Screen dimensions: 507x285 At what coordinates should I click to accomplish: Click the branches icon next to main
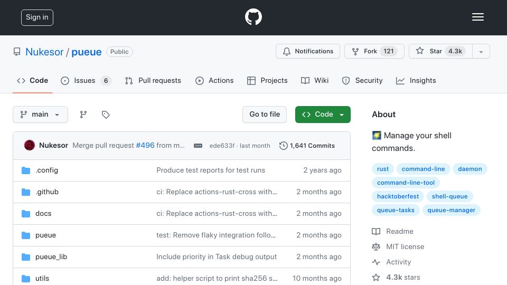[83, 115]
